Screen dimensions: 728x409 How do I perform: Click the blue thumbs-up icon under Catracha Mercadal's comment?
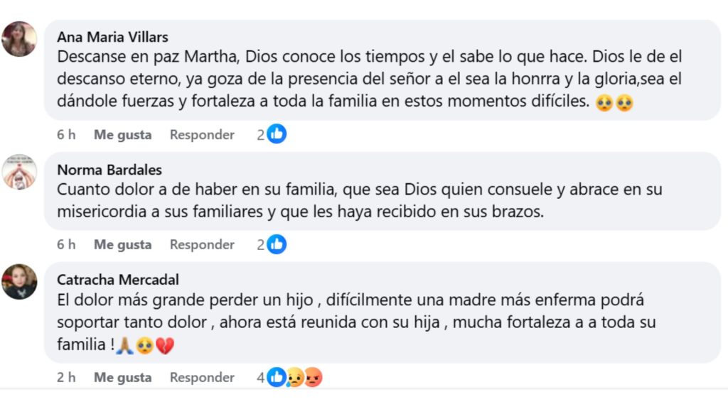(x=277, y=377)
